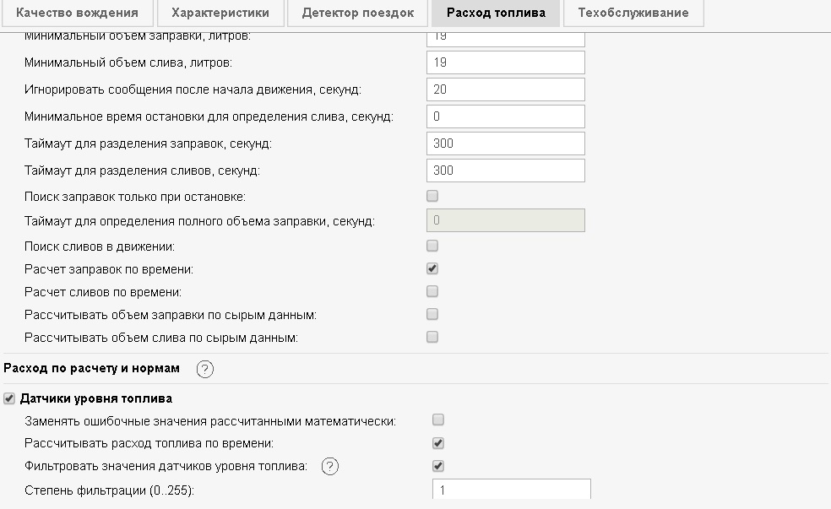Switch to the Характеристики tab

[x=220, y=13]
